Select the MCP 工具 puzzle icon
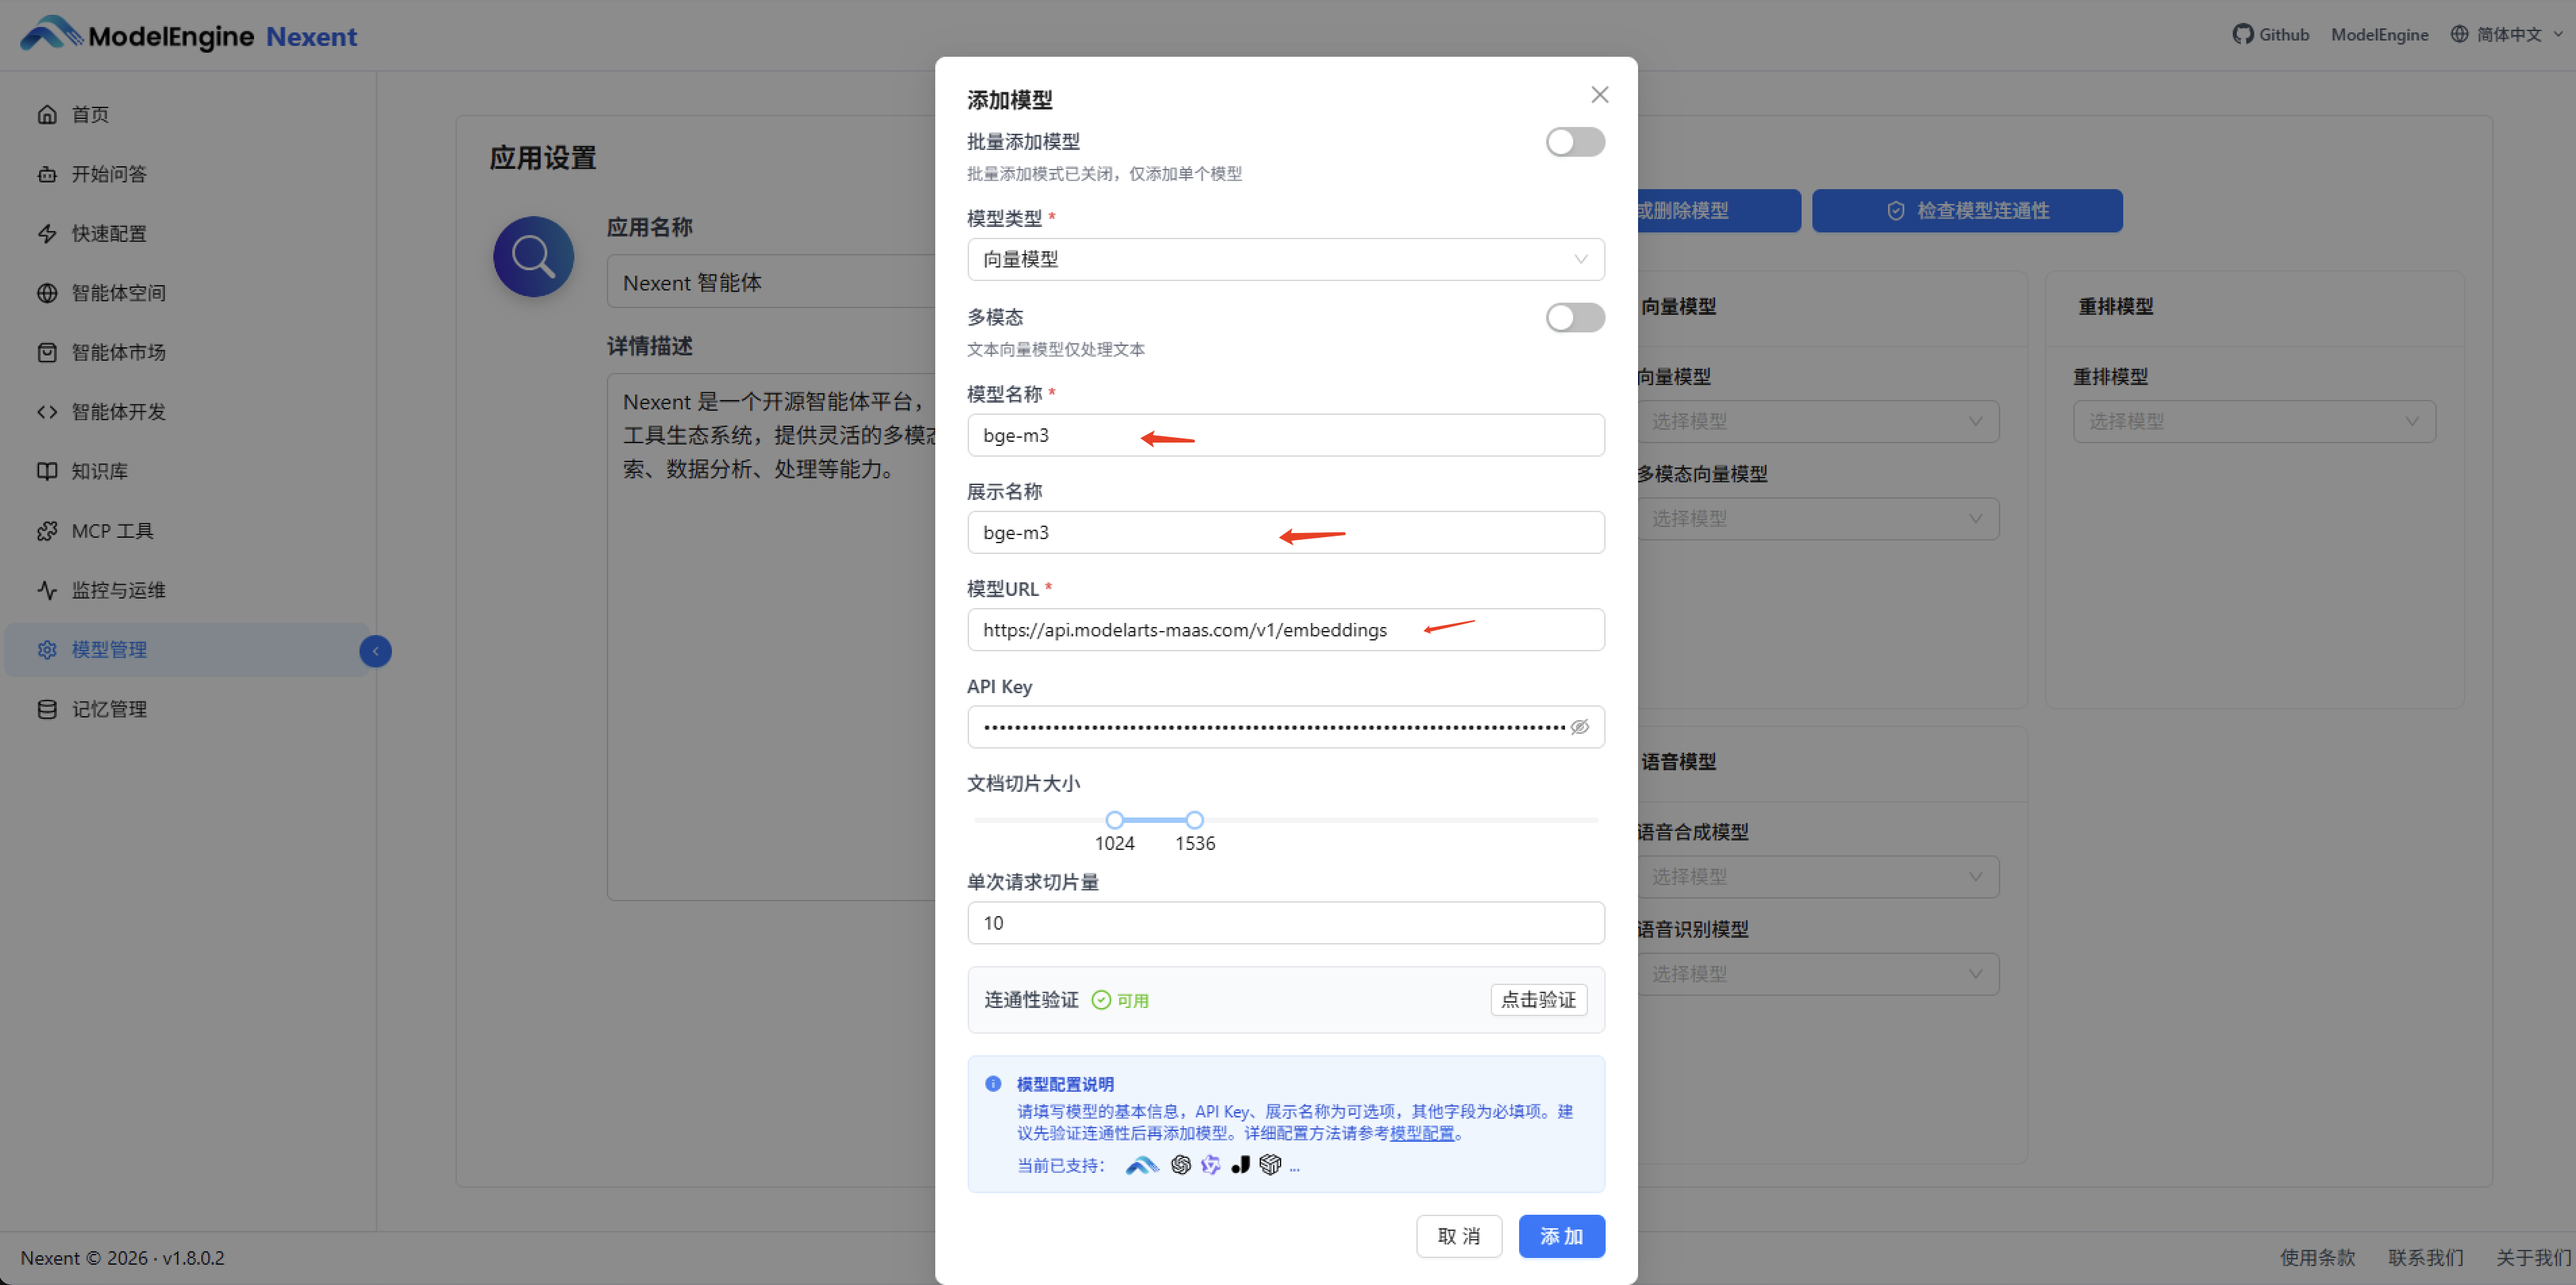 click(47, 530)
